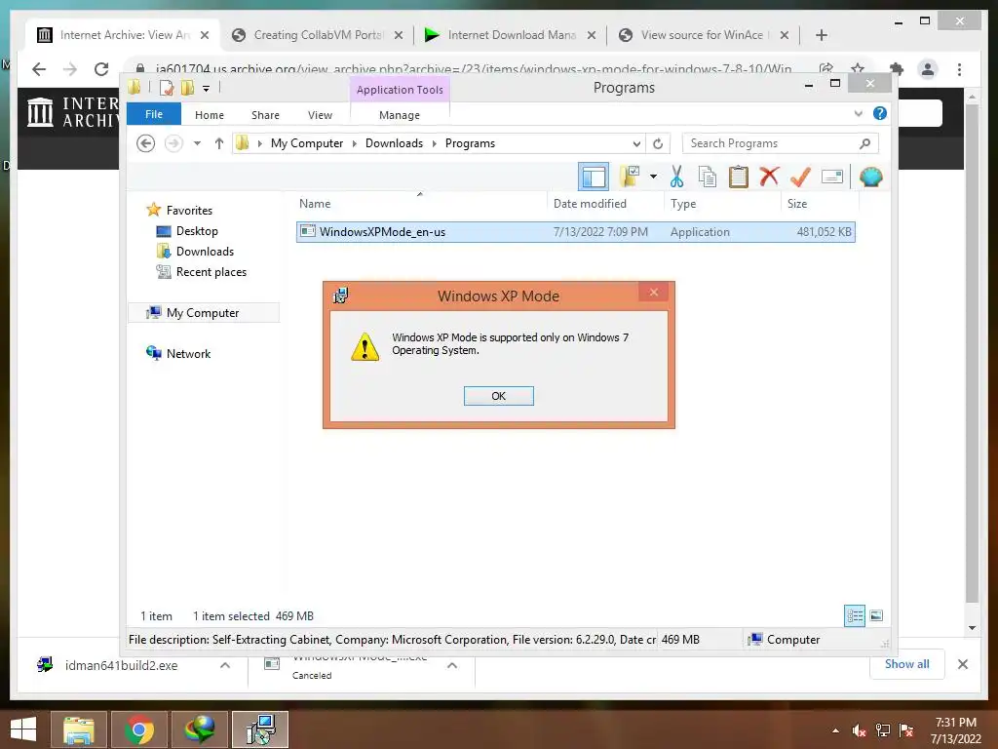Reload the Chrome page
This screenshot has height=749, width=998.
(101, 69)
